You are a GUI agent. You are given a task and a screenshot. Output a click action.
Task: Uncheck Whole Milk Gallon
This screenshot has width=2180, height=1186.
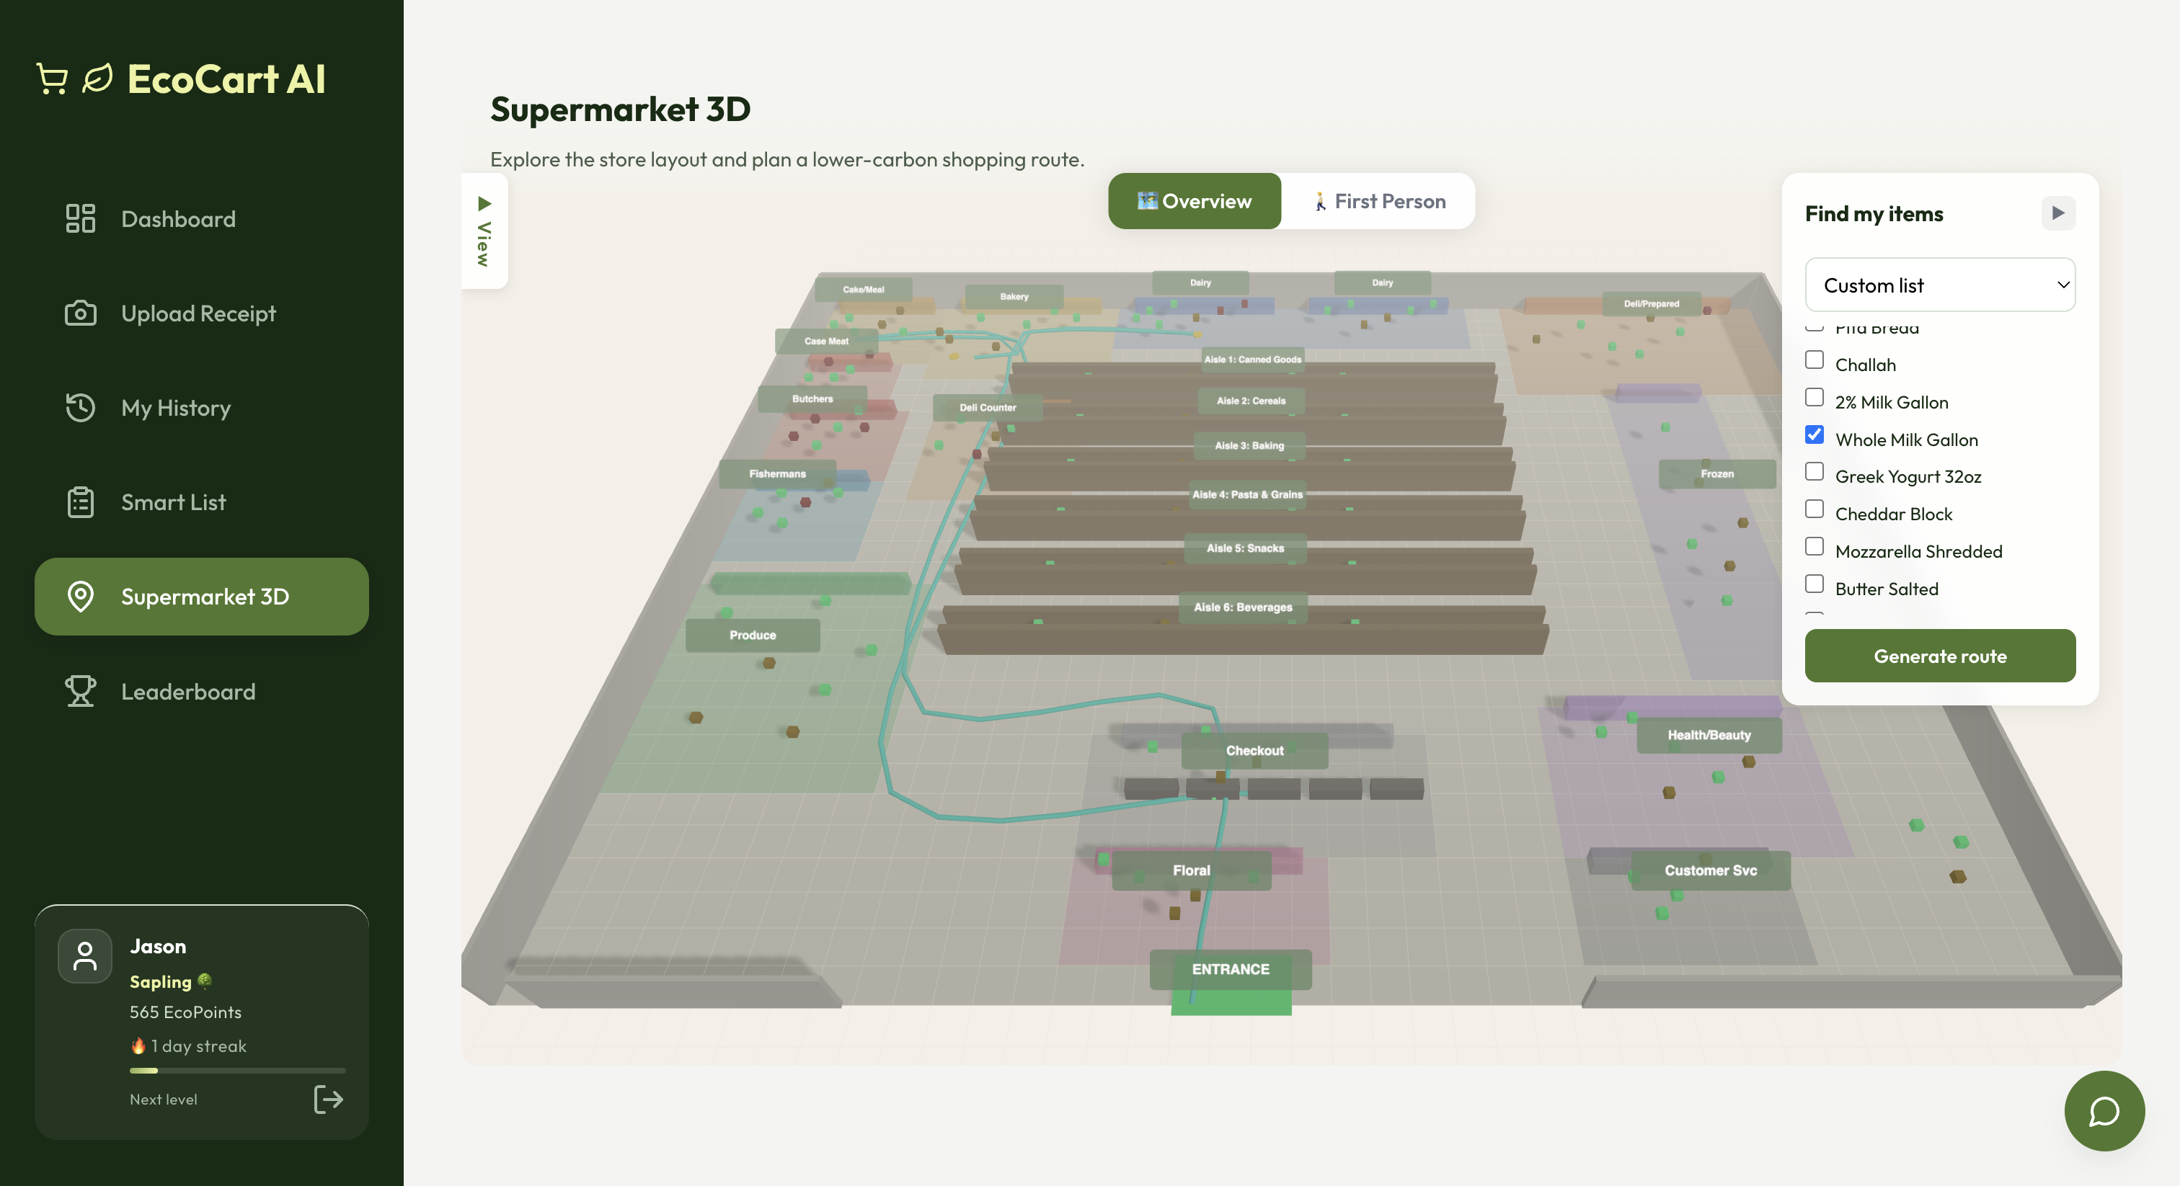click(x=1814, y=434)
